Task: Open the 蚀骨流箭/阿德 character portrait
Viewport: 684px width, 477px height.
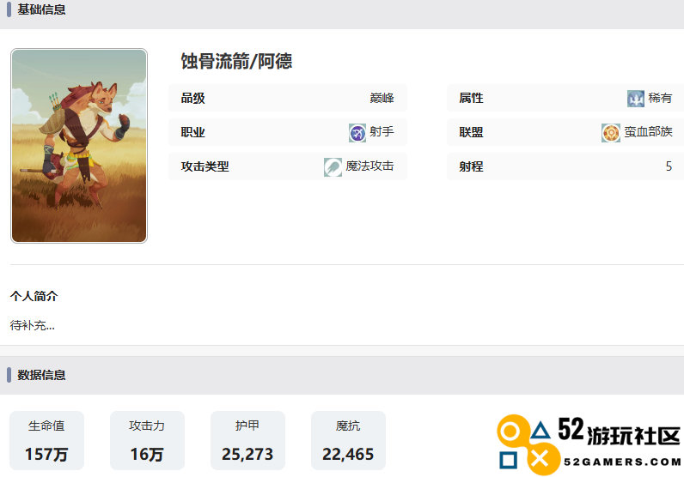Action: point(79,146)
